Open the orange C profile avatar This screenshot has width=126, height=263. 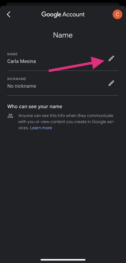click(117, 14)
